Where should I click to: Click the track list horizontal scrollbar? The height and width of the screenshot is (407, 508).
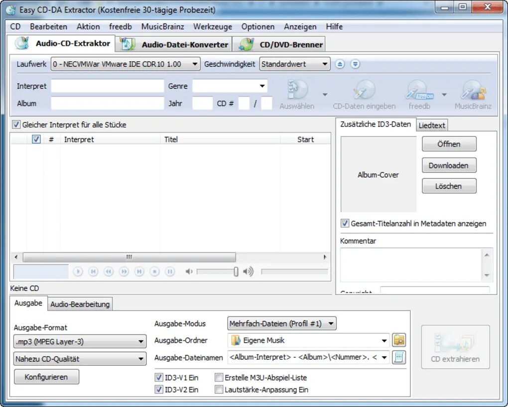129,257
